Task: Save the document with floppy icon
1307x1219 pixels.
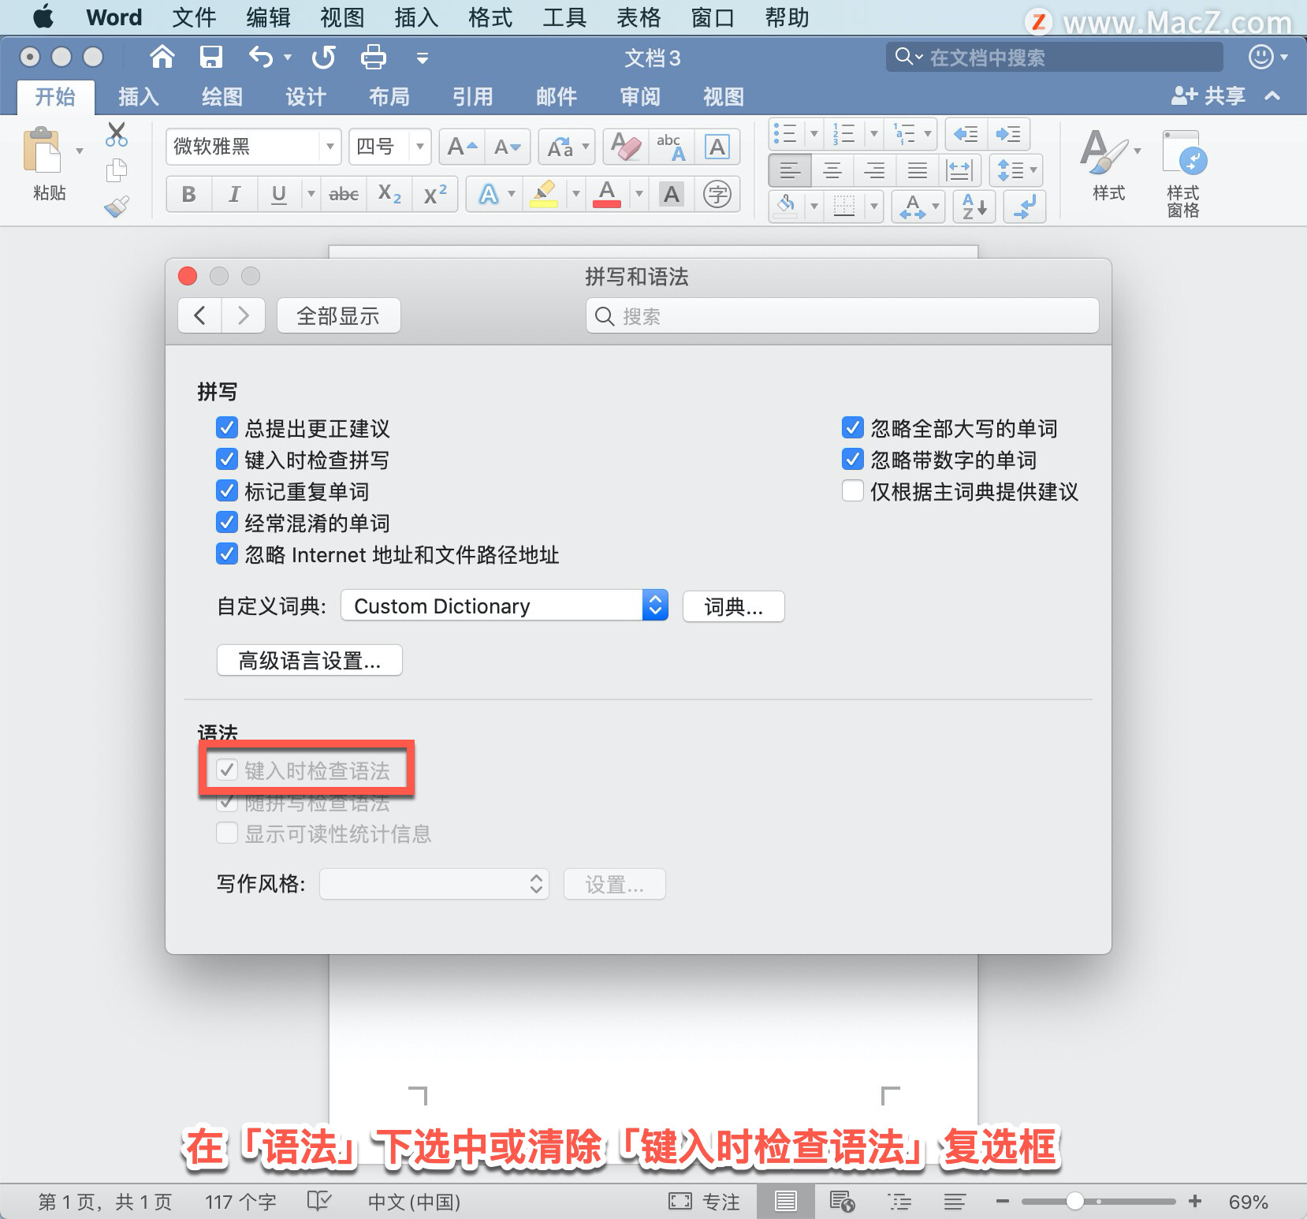Action: (x=210, y=57)
